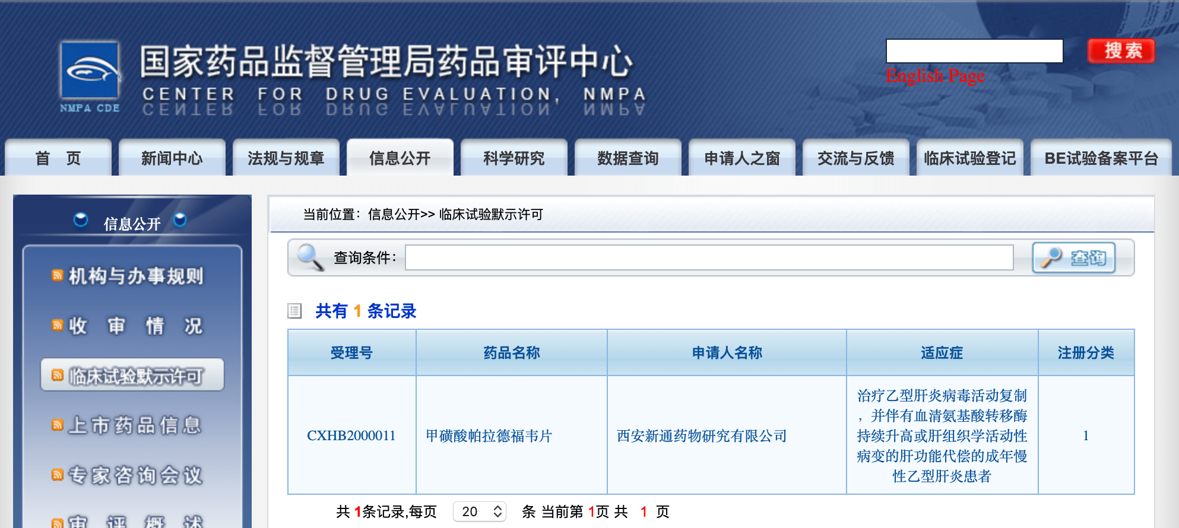Viewport: 1179px width, 528px height.
Task: Click the 共有 1 条记录 heading
Action: point(366,311)
